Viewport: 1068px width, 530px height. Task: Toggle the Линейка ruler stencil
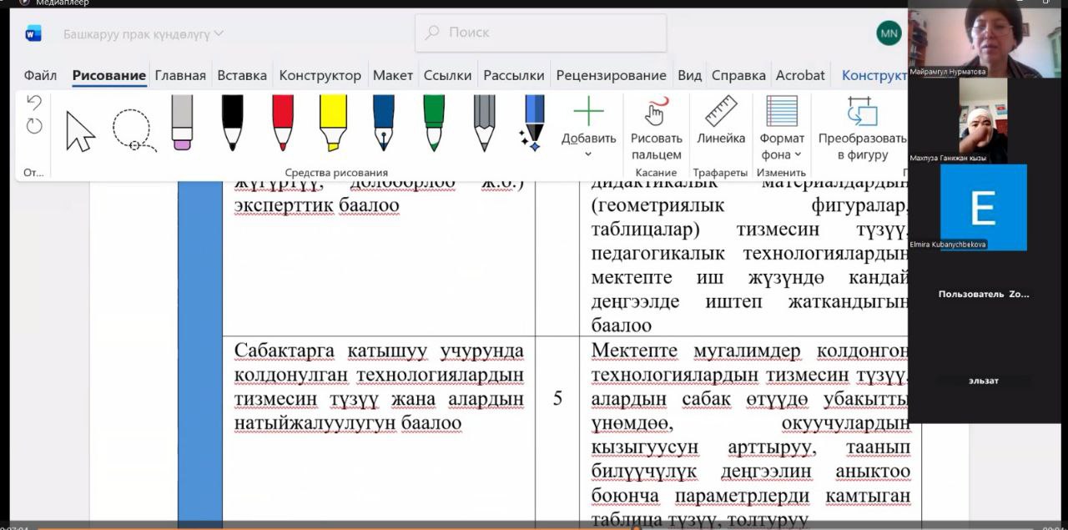coord(721,124)
